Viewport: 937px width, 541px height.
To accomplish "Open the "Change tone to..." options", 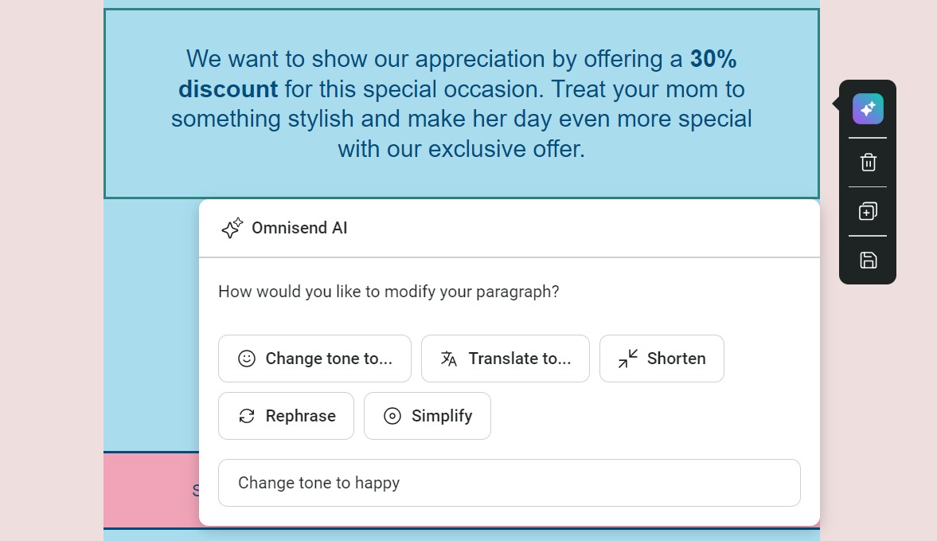I will (x=314, y=359).
